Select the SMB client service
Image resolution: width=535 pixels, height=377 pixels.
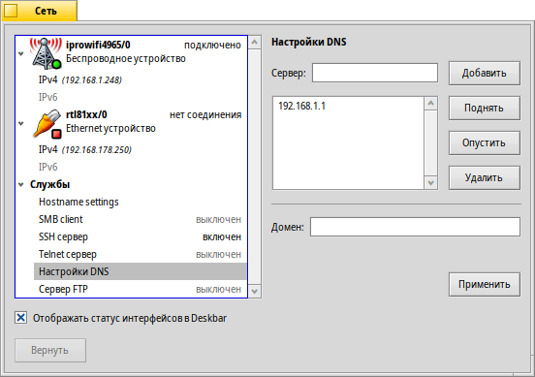click(140, 219)
